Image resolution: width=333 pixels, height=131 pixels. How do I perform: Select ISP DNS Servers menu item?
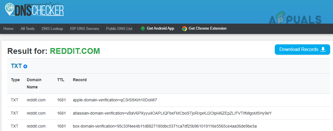(84, 29)
